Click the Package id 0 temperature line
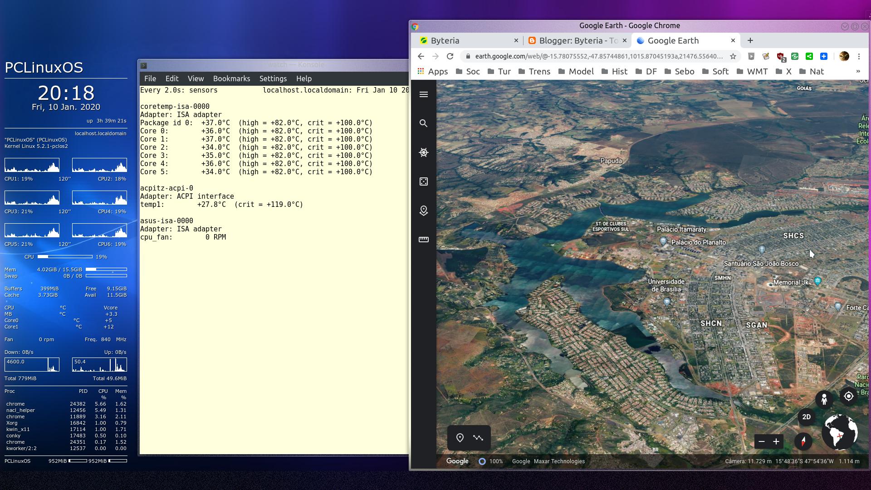The height and width of the screenshot is (490, 871). click(256, 123)
